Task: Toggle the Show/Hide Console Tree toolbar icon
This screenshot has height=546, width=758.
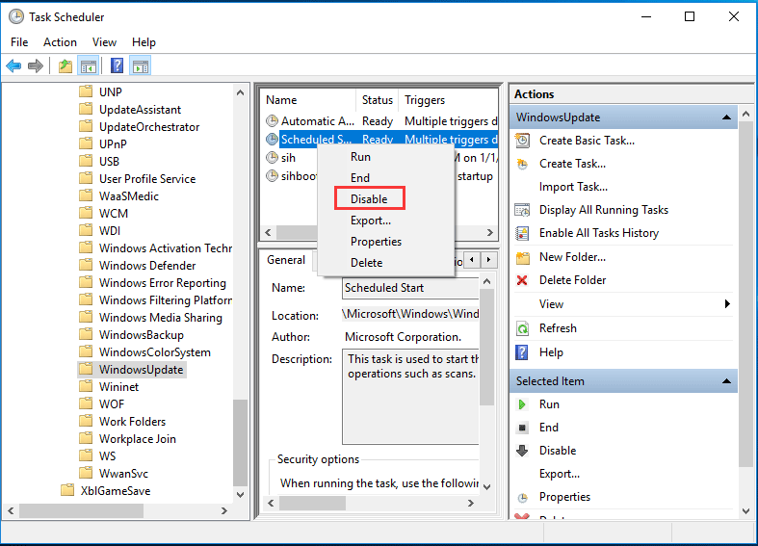Action: point(89,65)
